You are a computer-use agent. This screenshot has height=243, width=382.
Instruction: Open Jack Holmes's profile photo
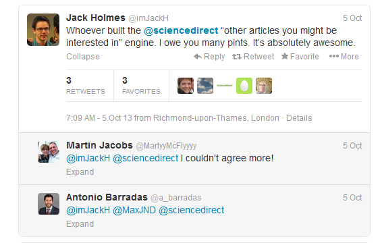tap(43, 30)
